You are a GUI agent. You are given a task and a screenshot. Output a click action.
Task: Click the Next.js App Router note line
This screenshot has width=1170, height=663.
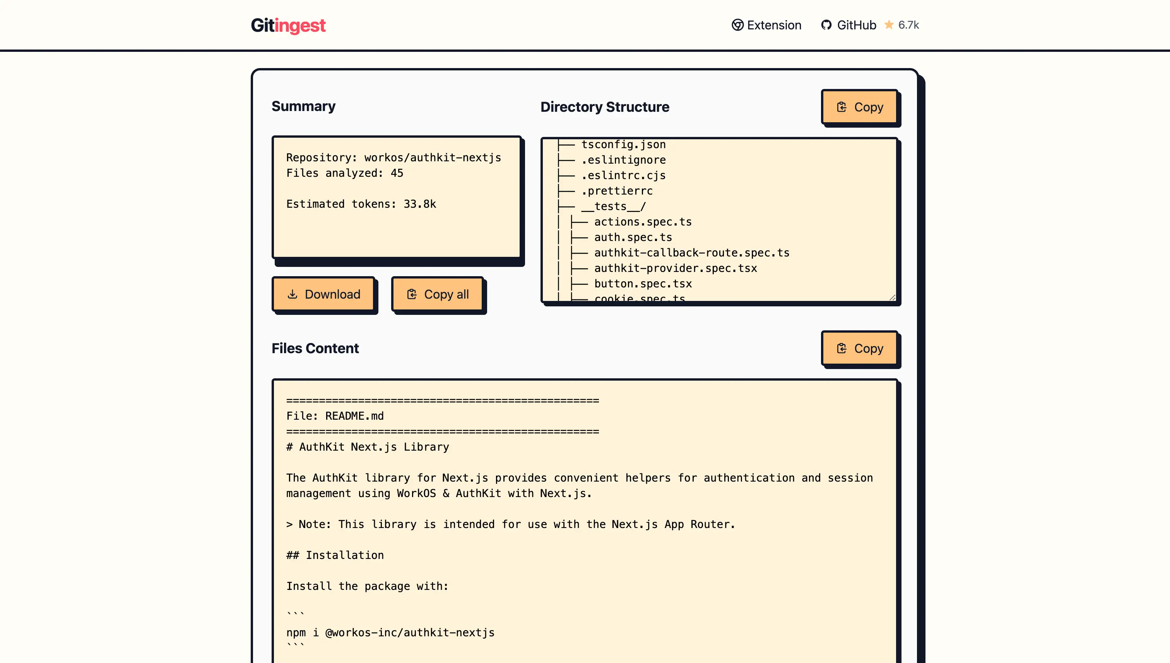[x=511, y=525]
